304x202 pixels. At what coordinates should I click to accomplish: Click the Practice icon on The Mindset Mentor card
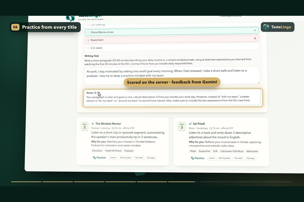[x=94, y=158]
